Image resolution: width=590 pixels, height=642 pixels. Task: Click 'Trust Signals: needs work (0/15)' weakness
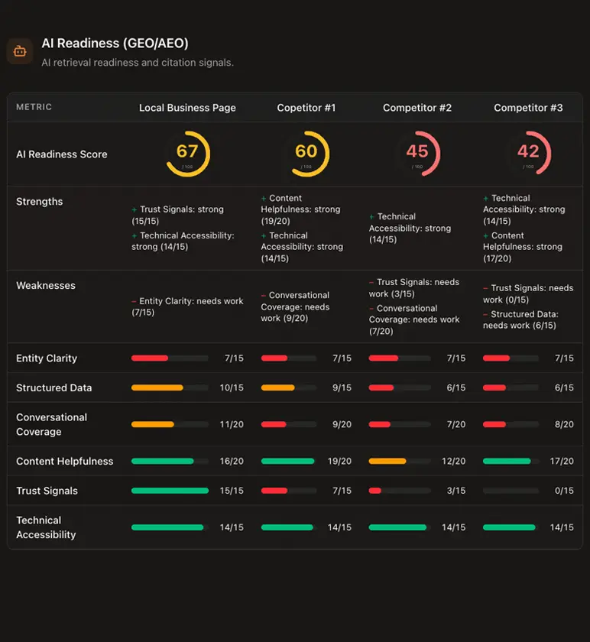(528, 293)
